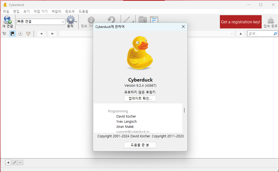Screen dimensions: 279x172
Task: Click the Upload folder toolbar icon
Action: (143, 20)
